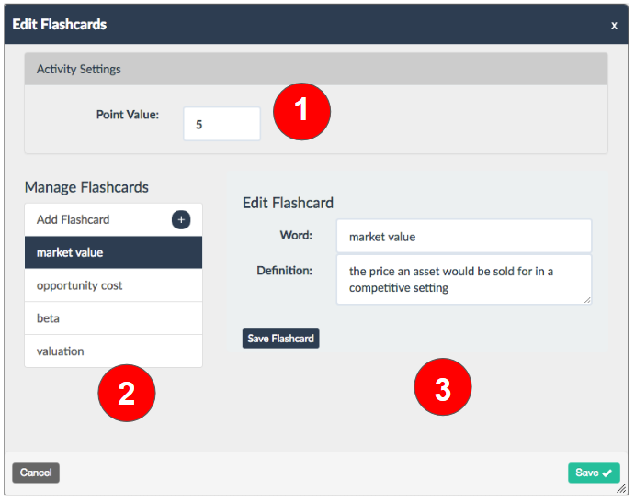Image resolution: width=635 pixels, height=501 pixels.
Task: Select the opportunity cost flashcard
Action: coord(113,285)
